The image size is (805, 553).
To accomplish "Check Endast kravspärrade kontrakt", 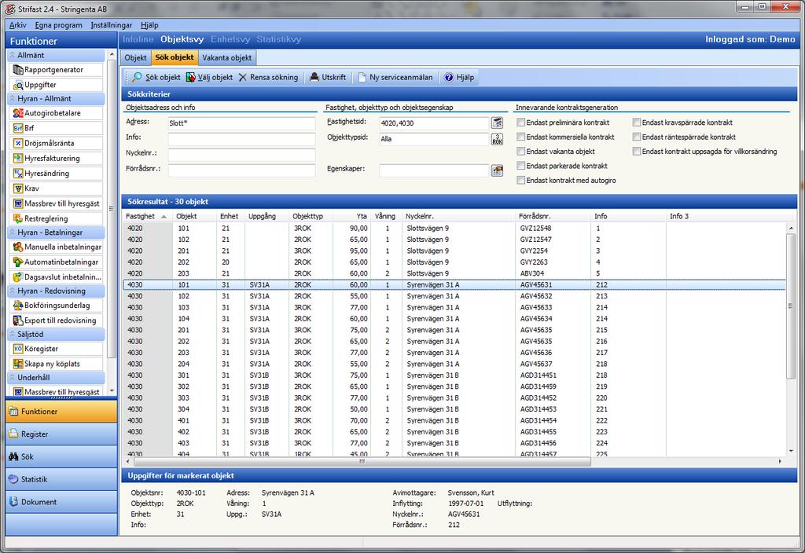I will click(x=637, y=123).
